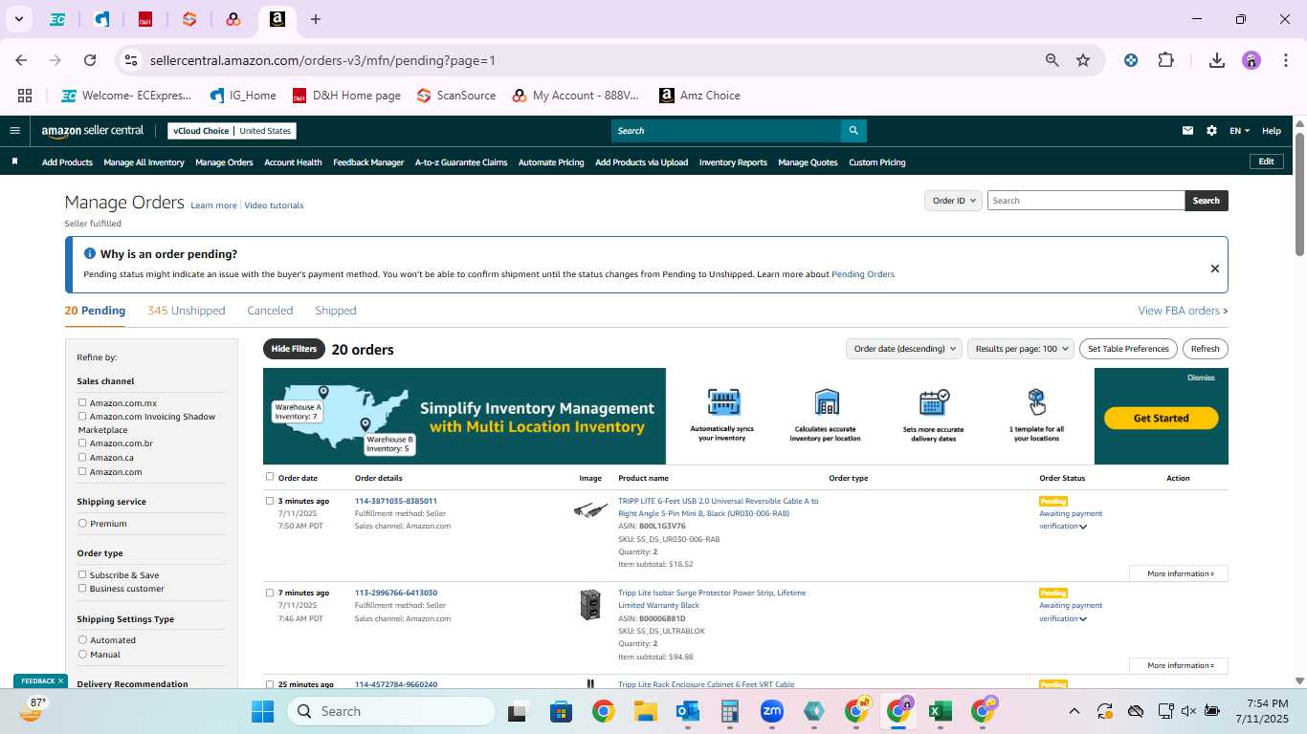Click the blue info icon in pending banner
This screenshot has width=1307, height=734.
[90, 254]
